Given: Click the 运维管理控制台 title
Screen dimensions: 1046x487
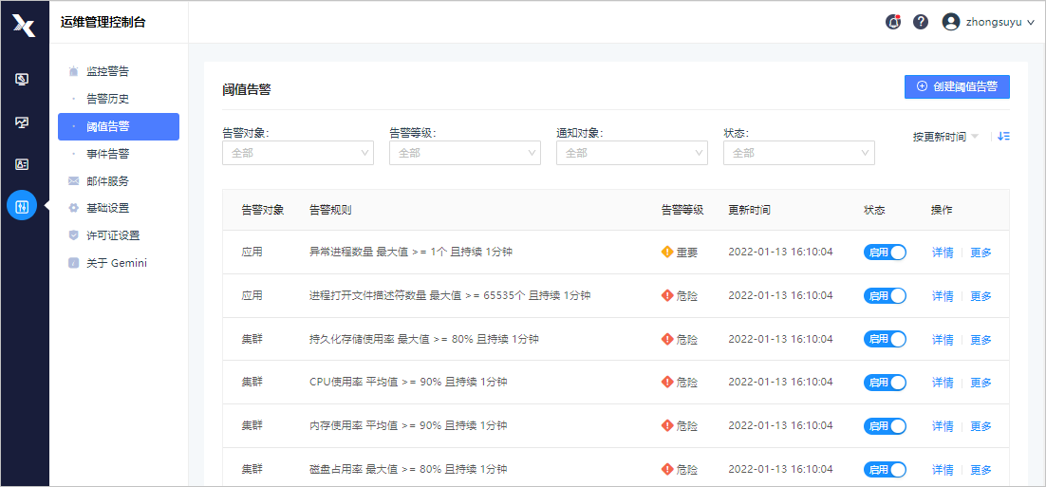Looking at the screenshot, I should (103, 22).
